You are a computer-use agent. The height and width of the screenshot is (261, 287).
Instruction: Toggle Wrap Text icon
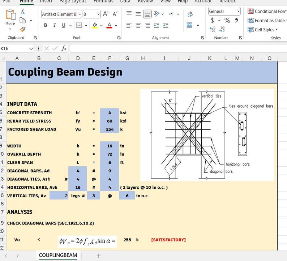(190, 14)
